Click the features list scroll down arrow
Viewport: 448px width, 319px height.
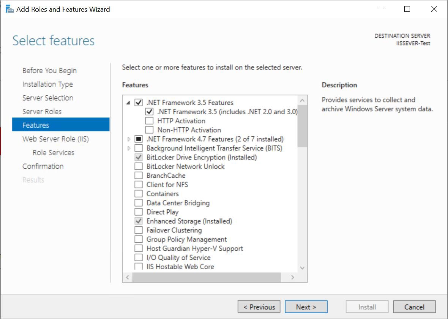(x=302, y=268)
